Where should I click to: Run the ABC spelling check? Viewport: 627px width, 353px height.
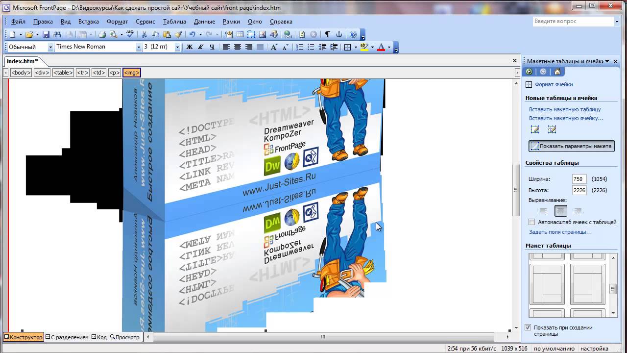click(130, 34)
